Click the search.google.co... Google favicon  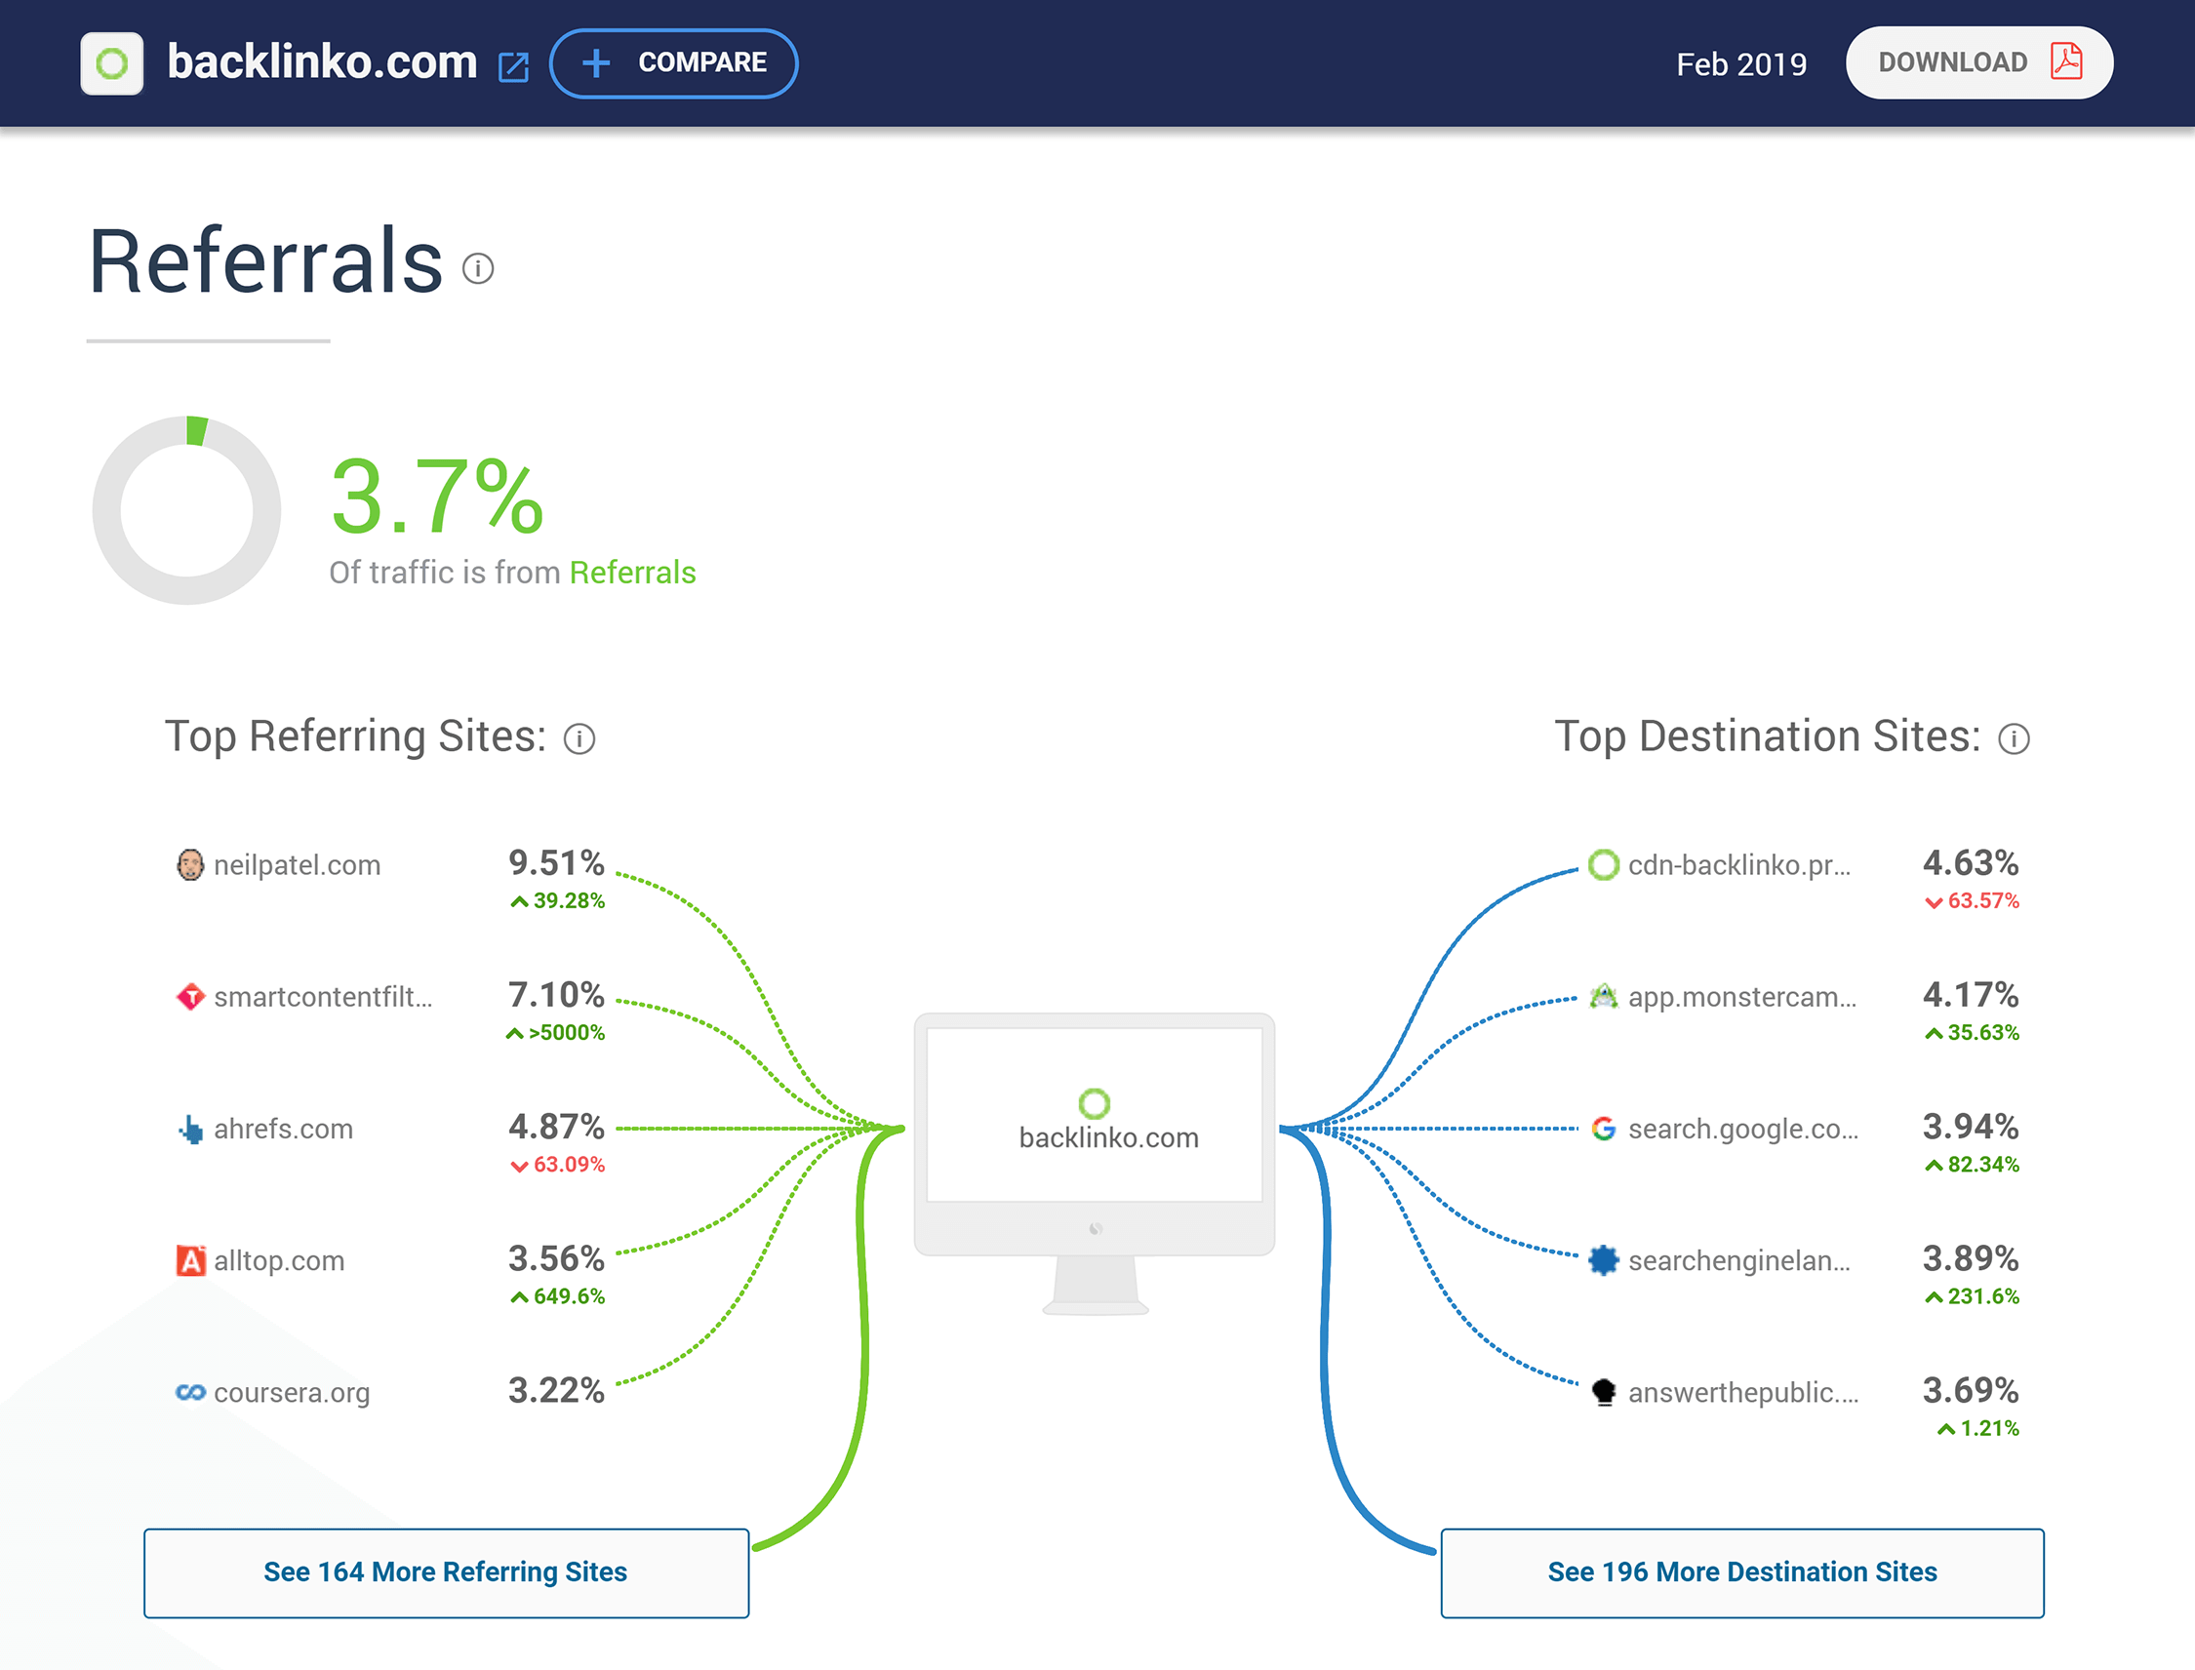(x=1604, y=1129)
